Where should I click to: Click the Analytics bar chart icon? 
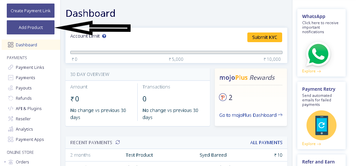(10, 129)
